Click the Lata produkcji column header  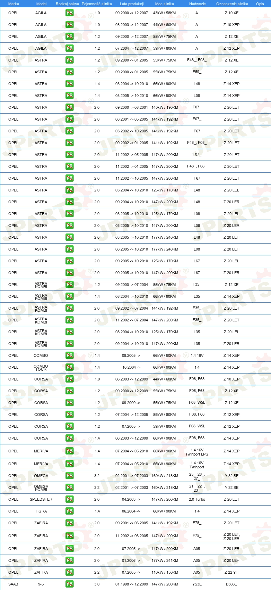coord(132,4)
